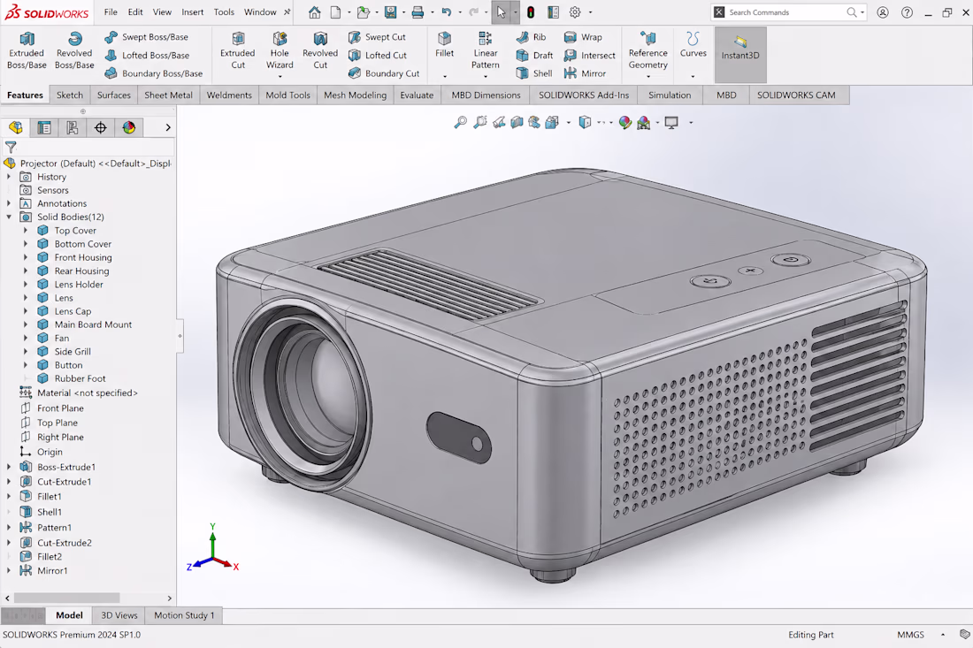Expand the Top Cover body
973x648 pixels.
click(x=26, y=231)
